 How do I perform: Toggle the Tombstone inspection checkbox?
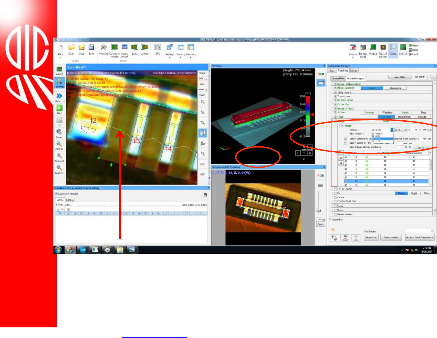click(335, 96)
